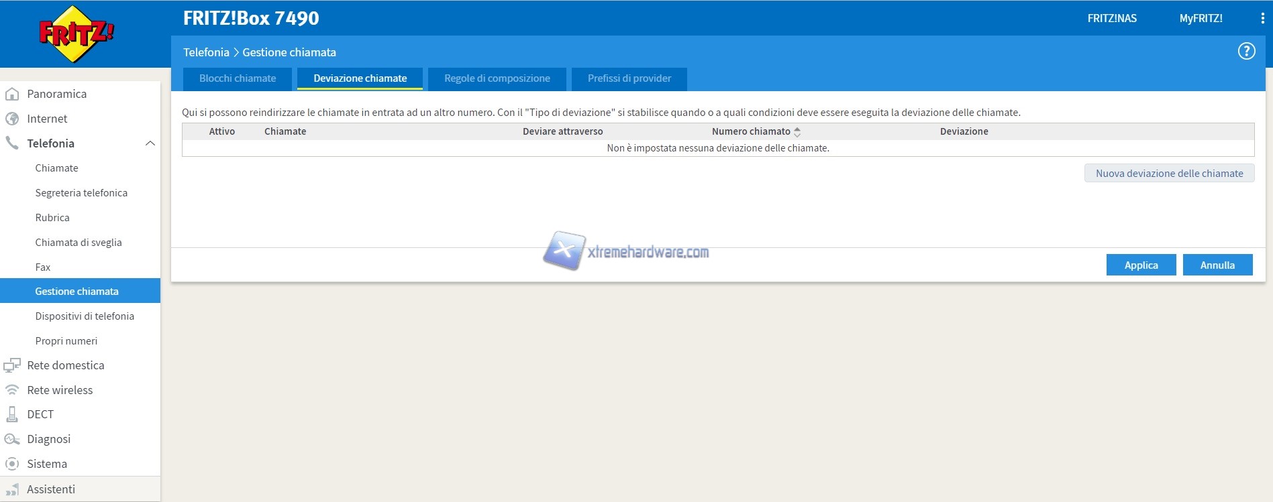Expand the Rete domestica section
Screen dimensions: 1273x502
coord(65,365)
